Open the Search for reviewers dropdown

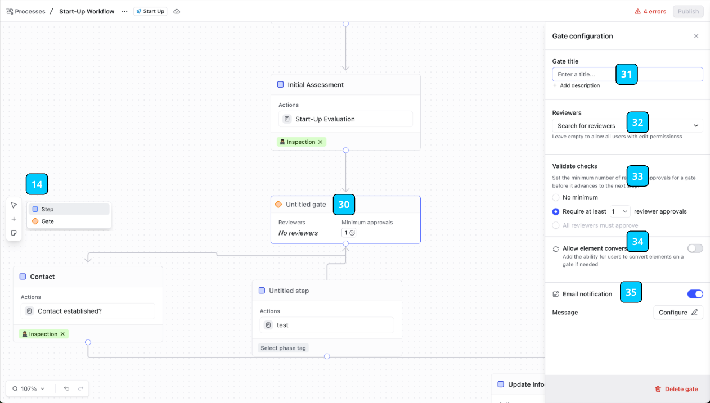627,125
